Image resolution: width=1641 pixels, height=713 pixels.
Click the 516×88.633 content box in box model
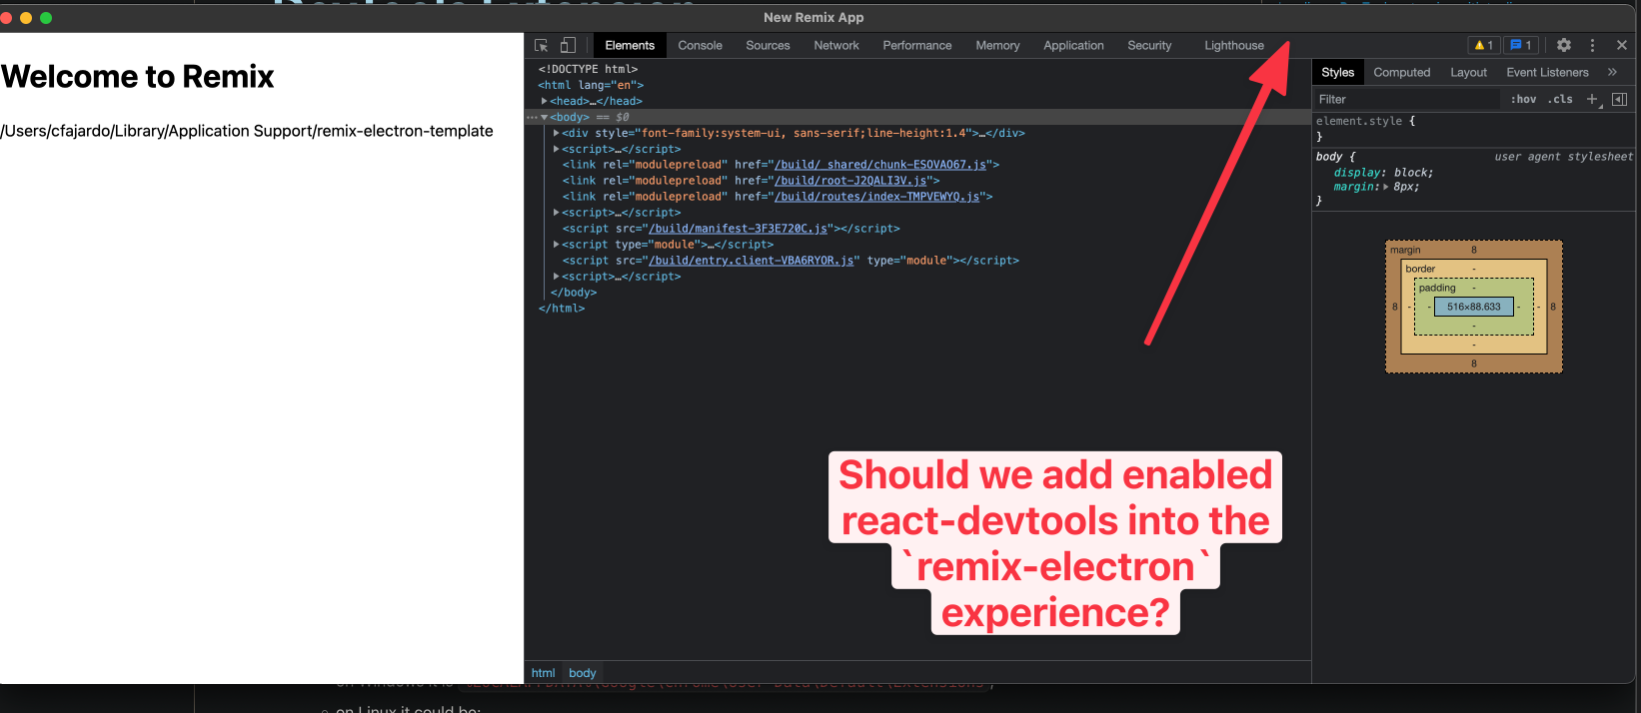(1474, 307)
